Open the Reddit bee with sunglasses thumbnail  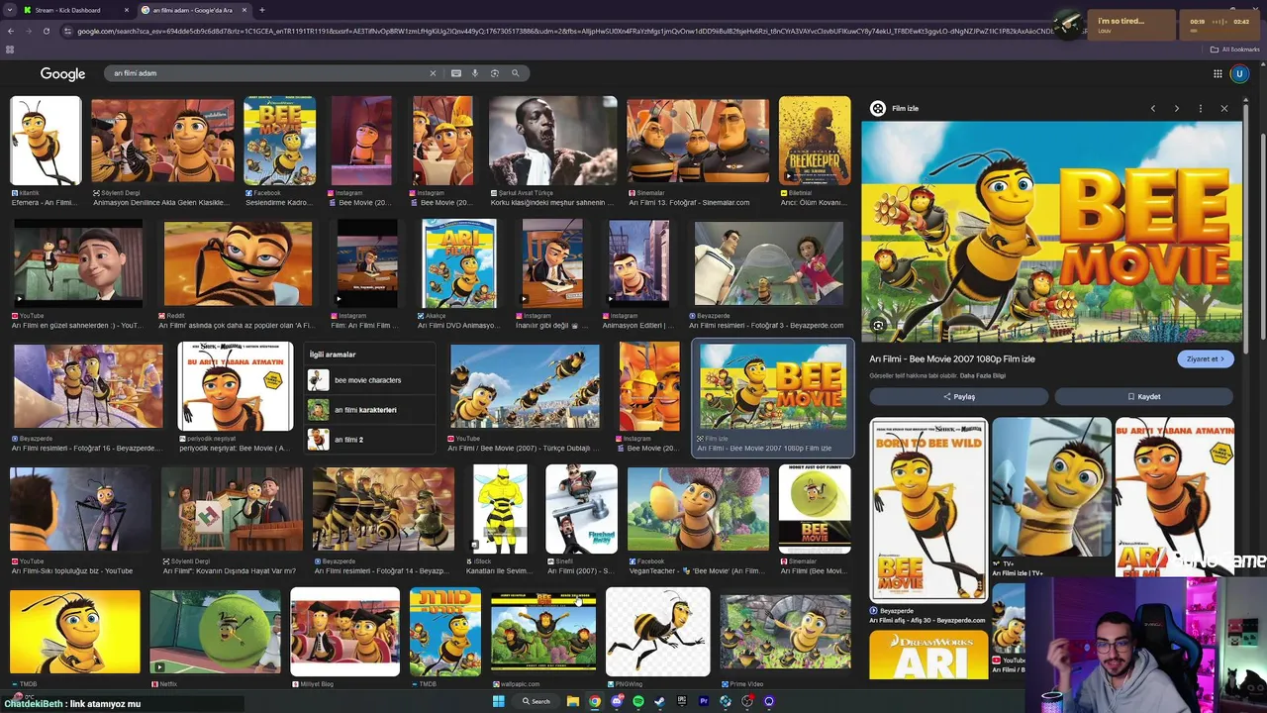[x=238, y=263]
